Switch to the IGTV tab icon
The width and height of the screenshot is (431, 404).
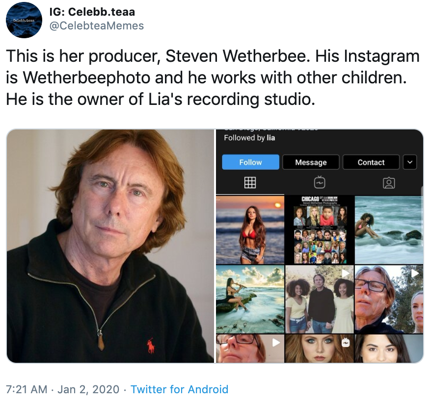point(320,183)
